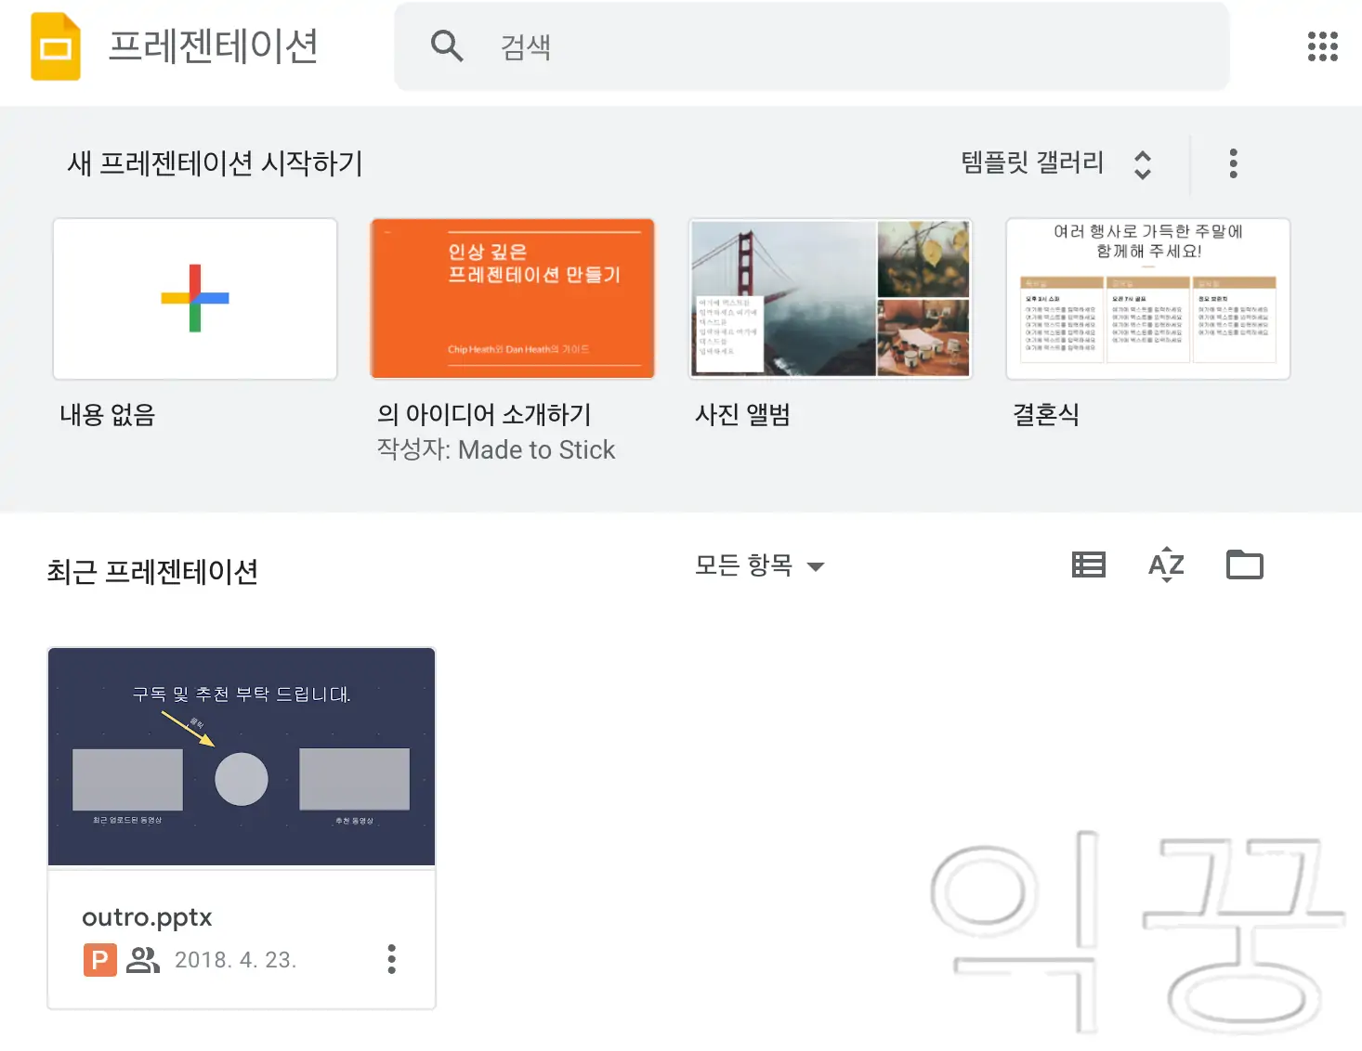Click the Google Slides logo icon

(x=57, y=46)
